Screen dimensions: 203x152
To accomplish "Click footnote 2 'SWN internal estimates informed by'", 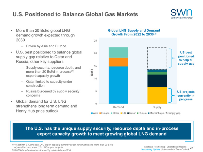I will [41, 150].
